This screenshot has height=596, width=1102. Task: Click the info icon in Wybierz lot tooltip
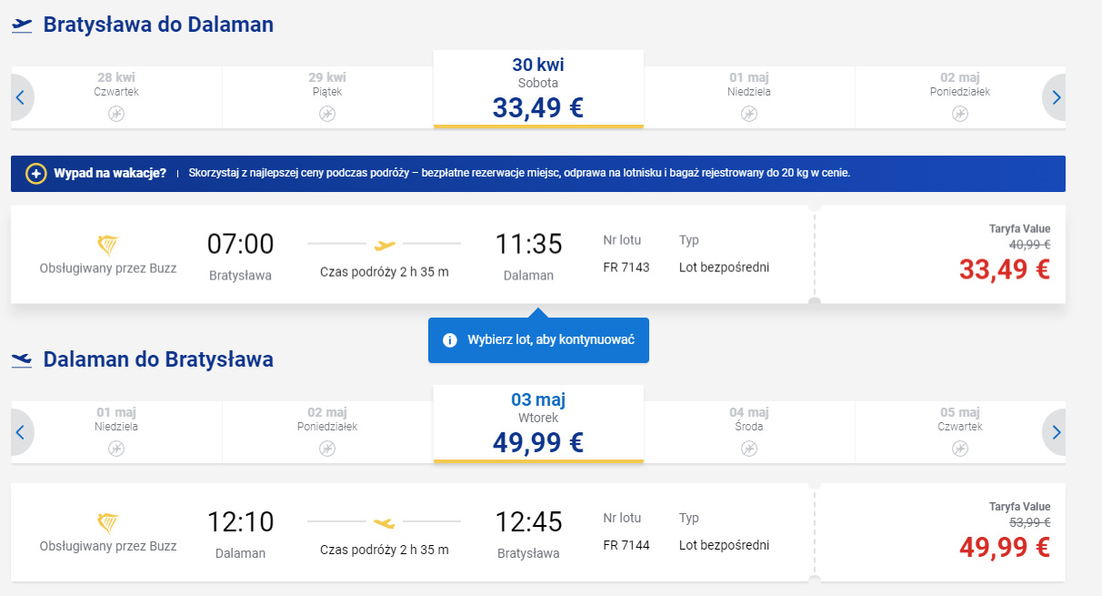pos(449,340)
